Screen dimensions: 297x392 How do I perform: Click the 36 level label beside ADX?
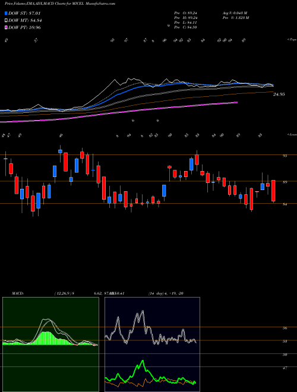[x=285, y=328]
